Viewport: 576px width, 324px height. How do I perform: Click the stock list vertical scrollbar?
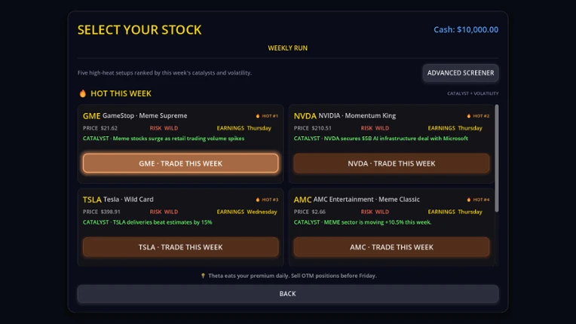pos(497,158)
